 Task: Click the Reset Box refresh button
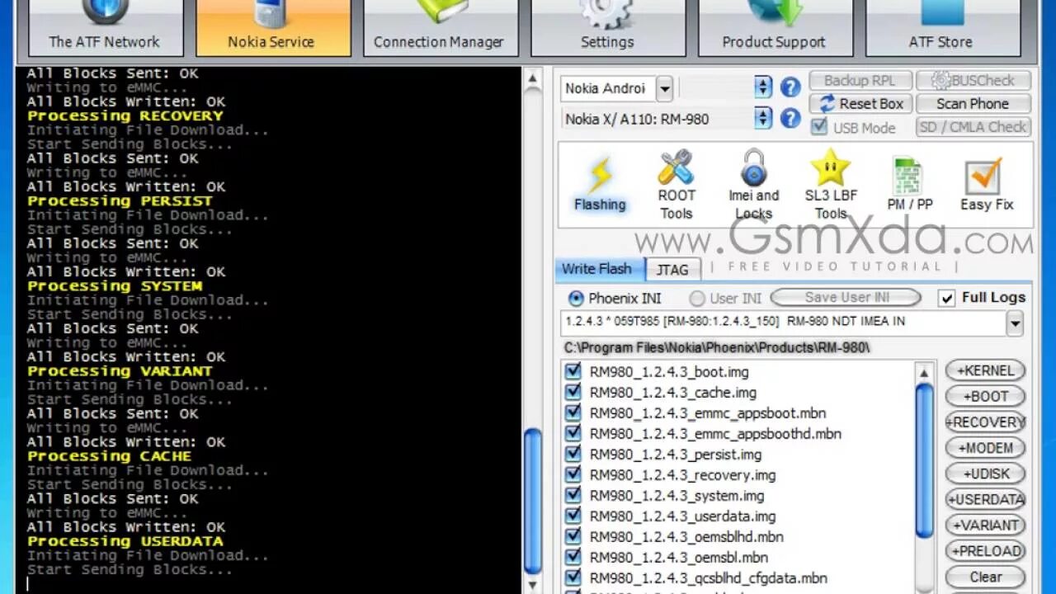pyautogui.click(x=860, y=104)
